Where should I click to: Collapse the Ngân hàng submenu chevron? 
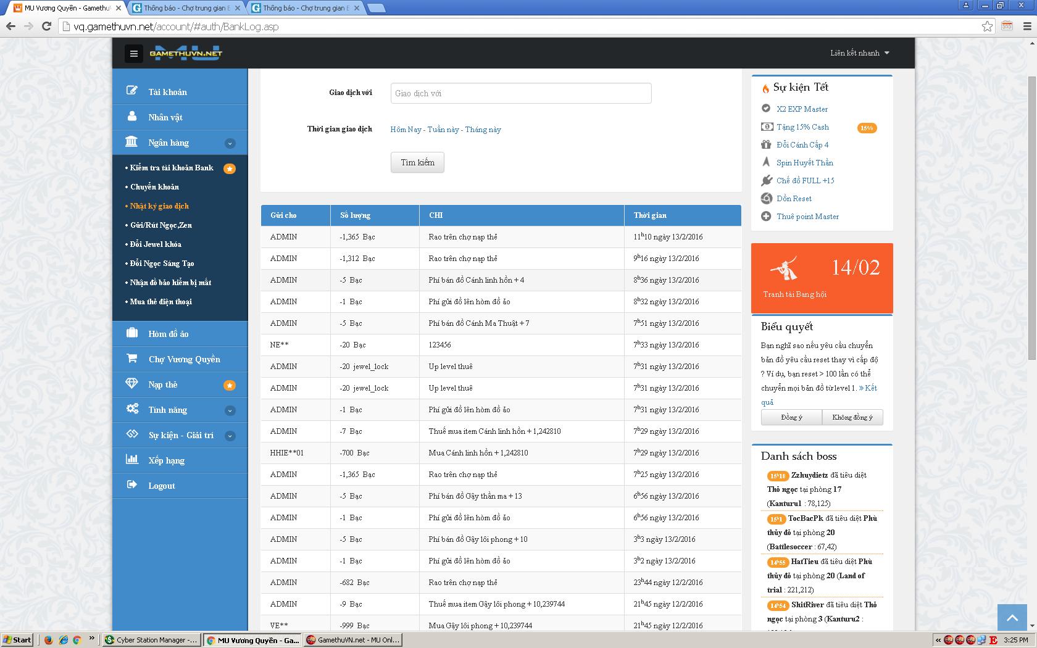click(230, 143)
